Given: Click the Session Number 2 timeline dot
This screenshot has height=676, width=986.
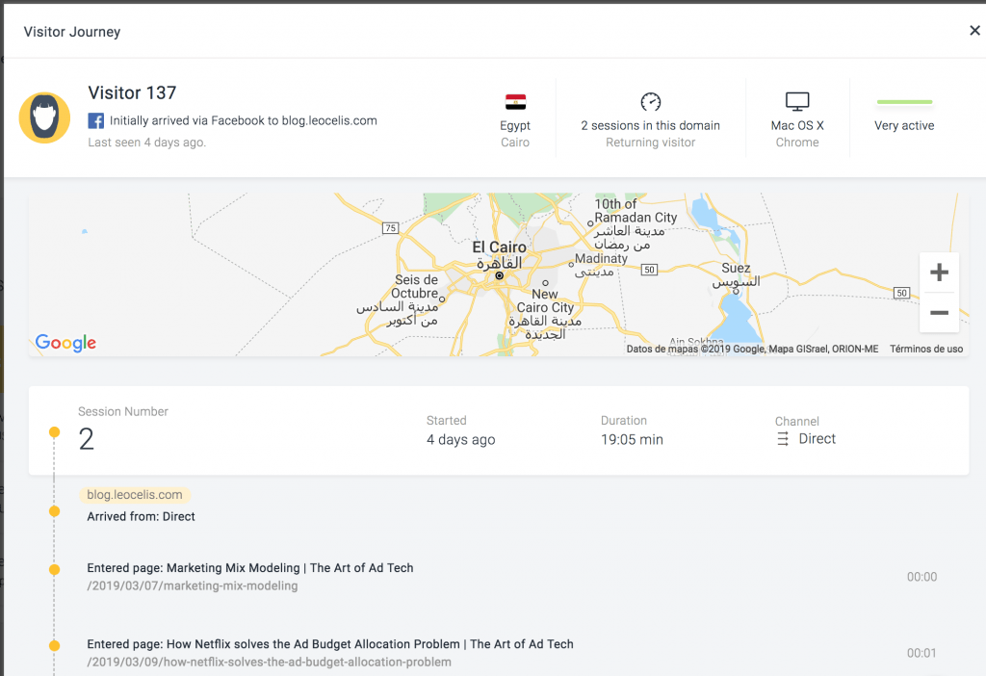Looking at the screenshot, I should tap(55, 432).
